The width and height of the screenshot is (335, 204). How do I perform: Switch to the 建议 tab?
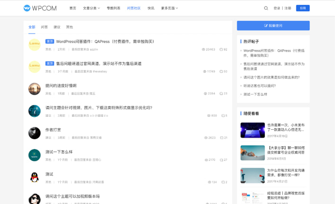pos(57,27)
